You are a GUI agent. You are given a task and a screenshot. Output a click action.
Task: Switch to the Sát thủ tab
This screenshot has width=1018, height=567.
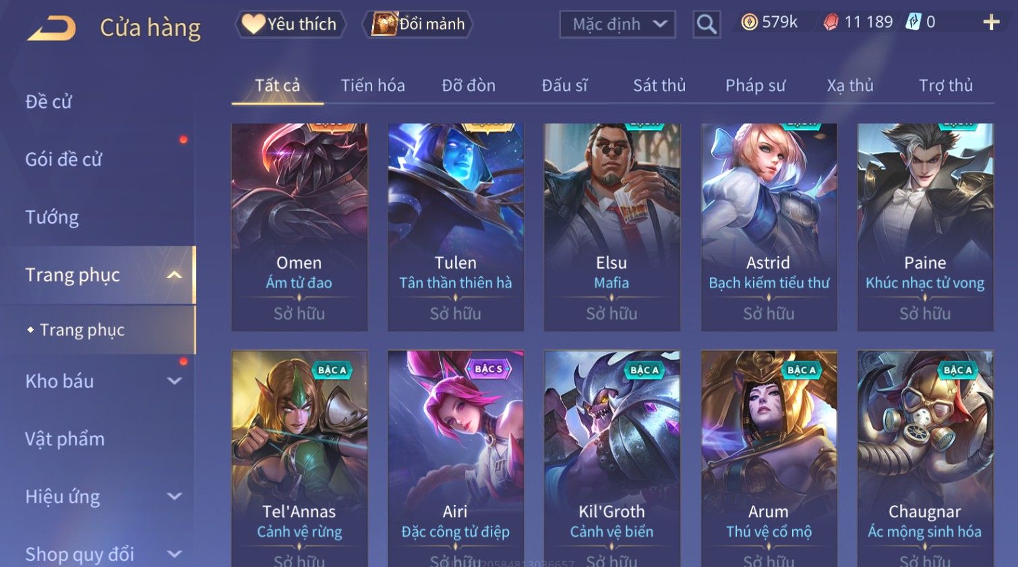[x=659, y=86]
